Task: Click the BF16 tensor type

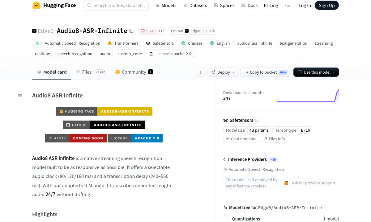Action: point(305,130)
